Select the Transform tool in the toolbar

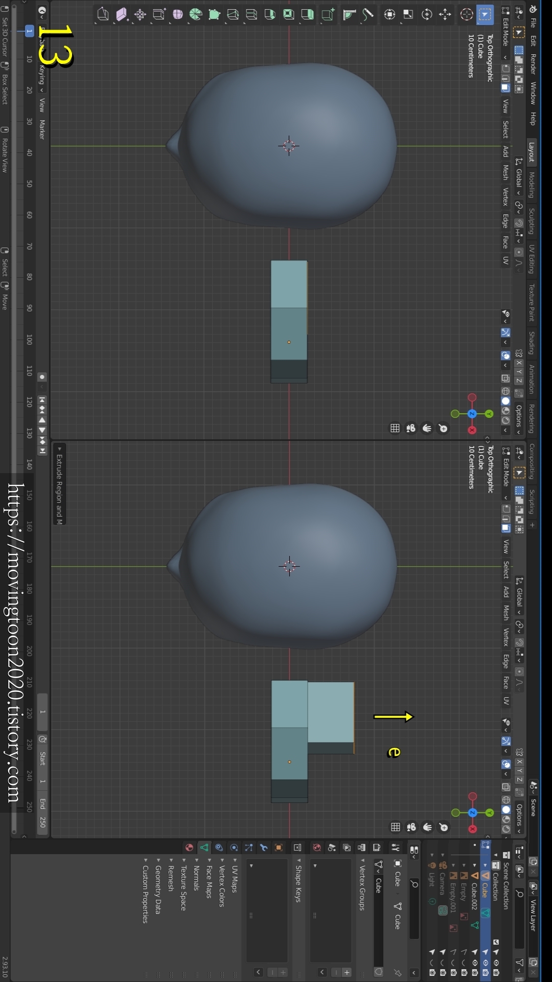tap(389, 15)
